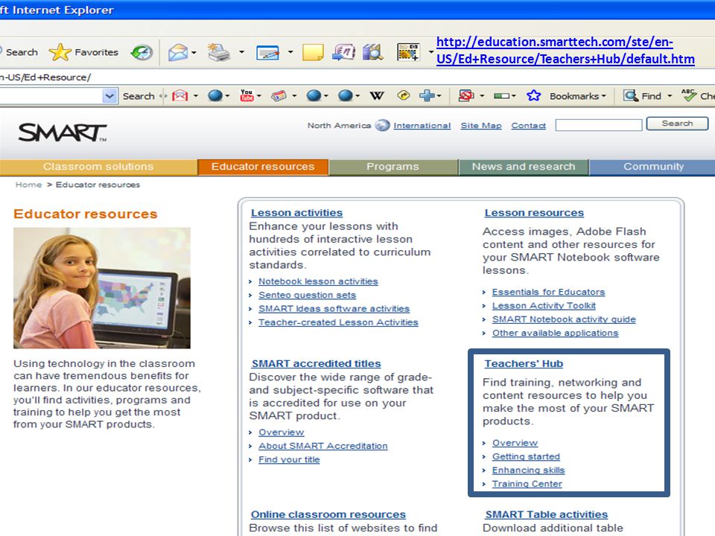715x536 pixels.
Task: Open the Lesson activities heading link
Action: [296, 213]
